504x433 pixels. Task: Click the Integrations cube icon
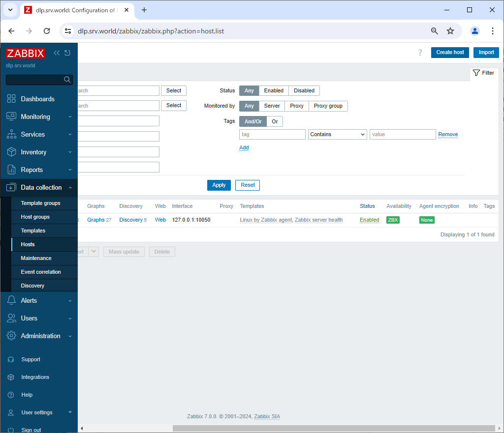11,377
